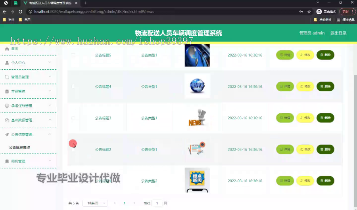View 详情 for 公告标题3

(285, 118)
